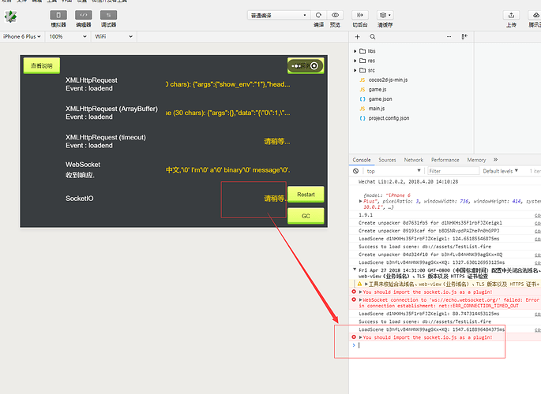The image size is (541, 394).
Task: Switch to the Network tab
Action: (413, 160)
